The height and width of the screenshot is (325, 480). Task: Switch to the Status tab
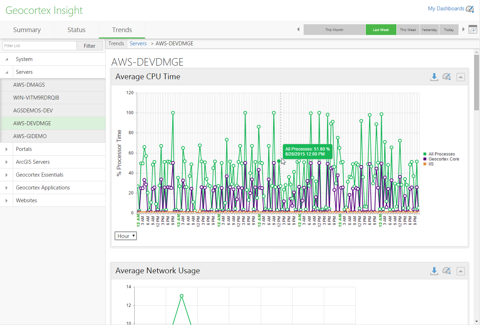click(x=76, y=30)
